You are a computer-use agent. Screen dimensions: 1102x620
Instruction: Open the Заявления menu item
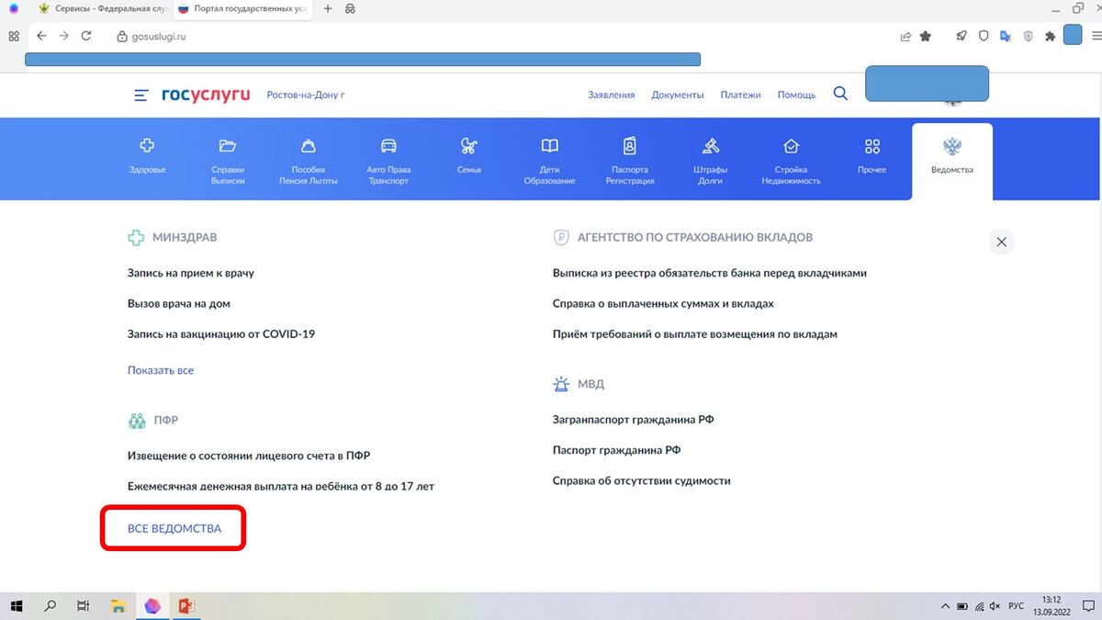pos(612,95)
